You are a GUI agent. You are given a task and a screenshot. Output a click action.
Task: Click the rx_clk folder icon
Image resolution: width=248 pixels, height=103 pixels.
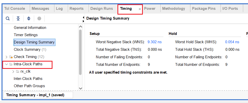pyautogui.click(x=18, y=71)
